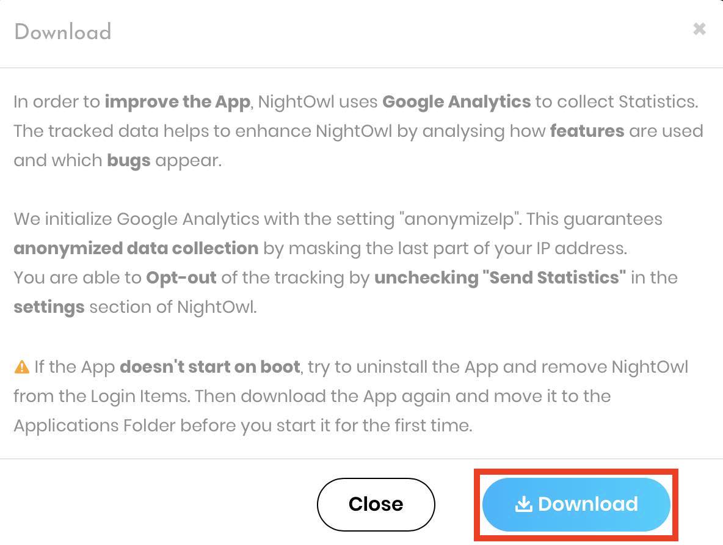723x545 pixels.
Task: Click the bold word 'features'
Action: click(x=587, y=131)
